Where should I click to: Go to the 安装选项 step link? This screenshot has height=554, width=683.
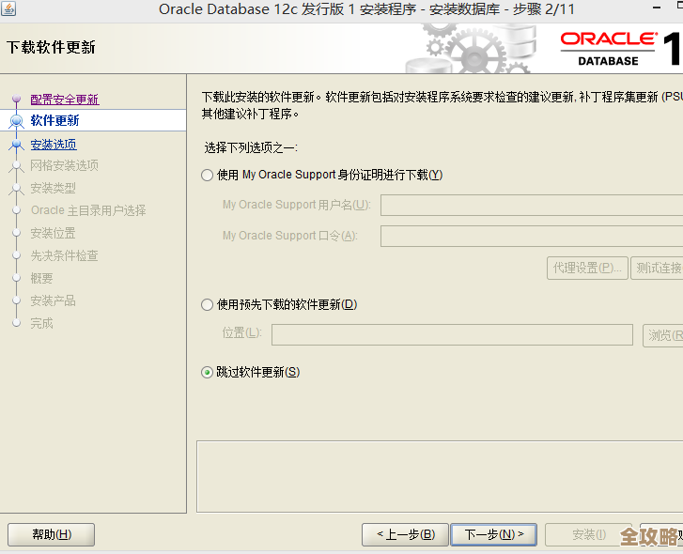54,145
